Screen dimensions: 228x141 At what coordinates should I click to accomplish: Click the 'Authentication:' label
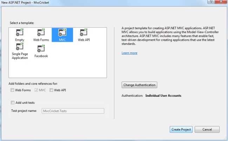[x=132, y=96]
